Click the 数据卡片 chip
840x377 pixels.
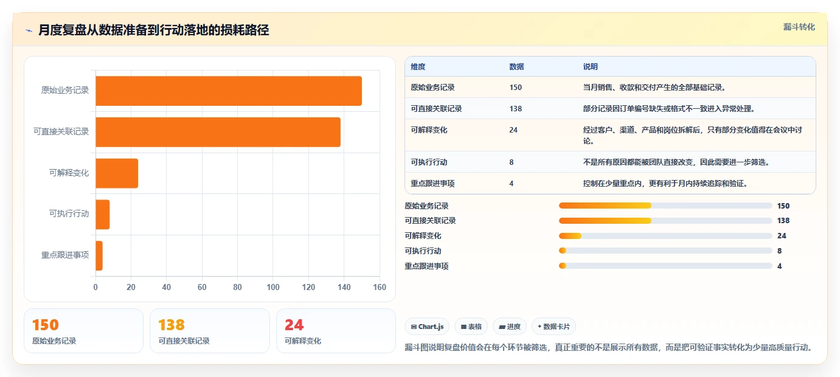click(x=554, y=327)
